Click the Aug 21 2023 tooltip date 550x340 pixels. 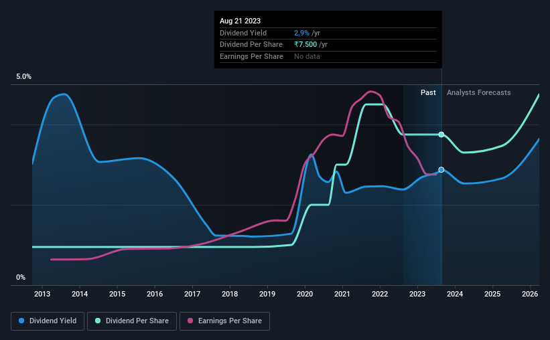click(240, 21)
